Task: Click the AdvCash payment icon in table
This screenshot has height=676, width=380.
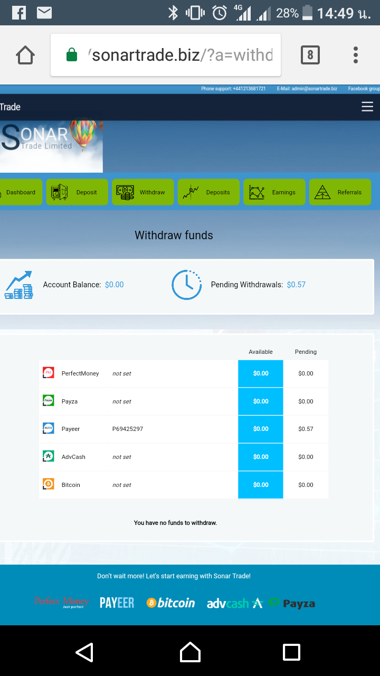Action: [x=49, y=456]
